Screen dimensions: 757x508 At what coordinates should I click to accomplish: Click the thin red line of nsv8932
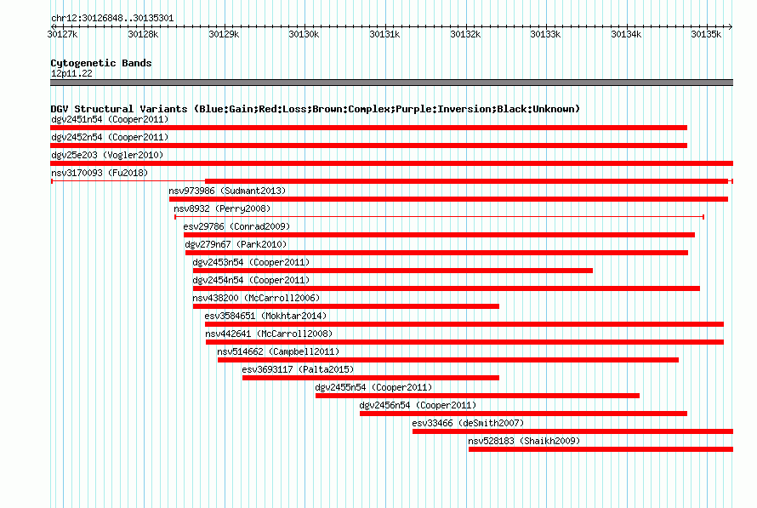440,217
